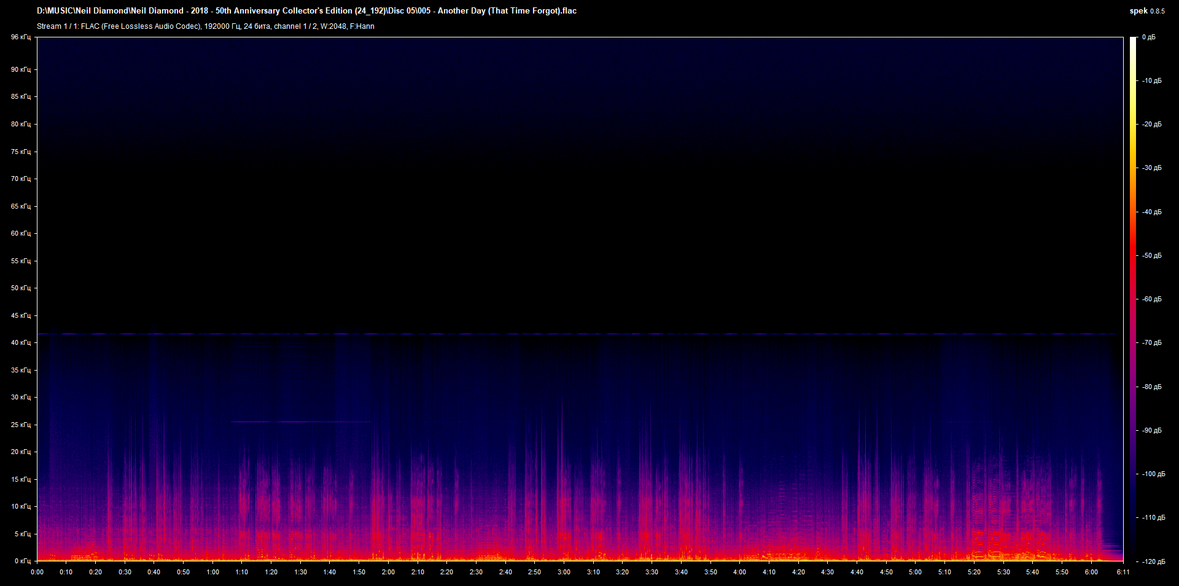Click the 0 дБ label on the legend

pyautogui.click(x=1150, y=36)
